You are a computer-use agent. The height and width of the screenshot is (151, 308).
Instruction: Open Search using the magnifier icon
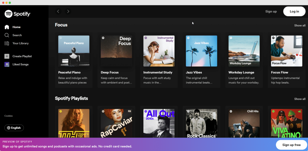7,35
